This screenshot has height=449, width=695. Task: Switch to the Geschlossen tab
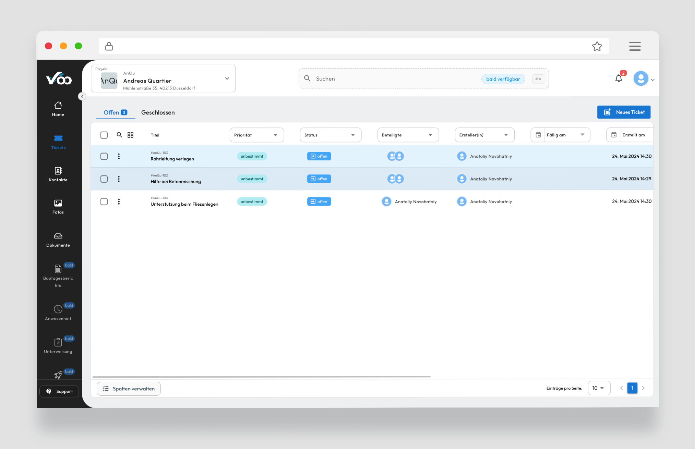158,112
